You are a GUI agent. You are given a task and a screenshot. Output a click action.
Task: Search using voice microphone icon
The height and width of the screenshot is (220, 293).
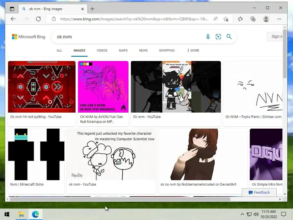click(208, 37)
